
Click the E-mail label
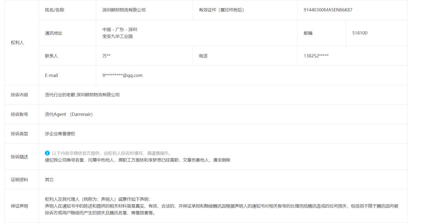[51, 75]
